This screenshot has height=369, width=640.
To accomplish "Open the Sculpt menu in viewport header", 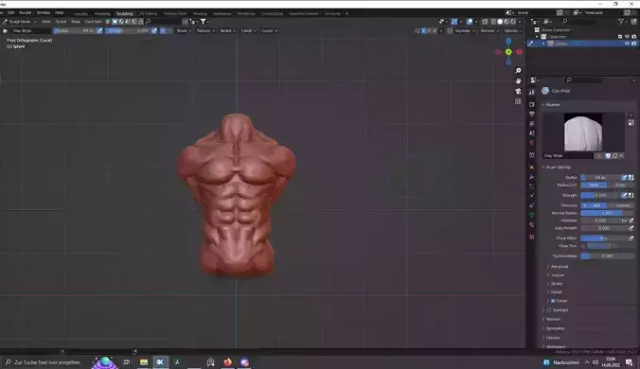I will [x=61, y=22].
